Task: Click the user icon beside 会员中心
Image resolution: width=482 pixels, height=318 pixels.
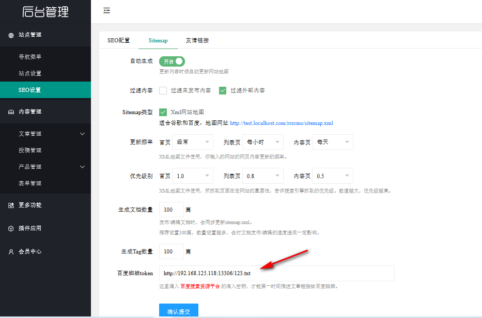Action: pyautogui.click(x=11, y=251)
